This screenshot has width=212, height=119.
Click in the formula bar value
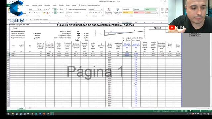(x=41, y=20)
